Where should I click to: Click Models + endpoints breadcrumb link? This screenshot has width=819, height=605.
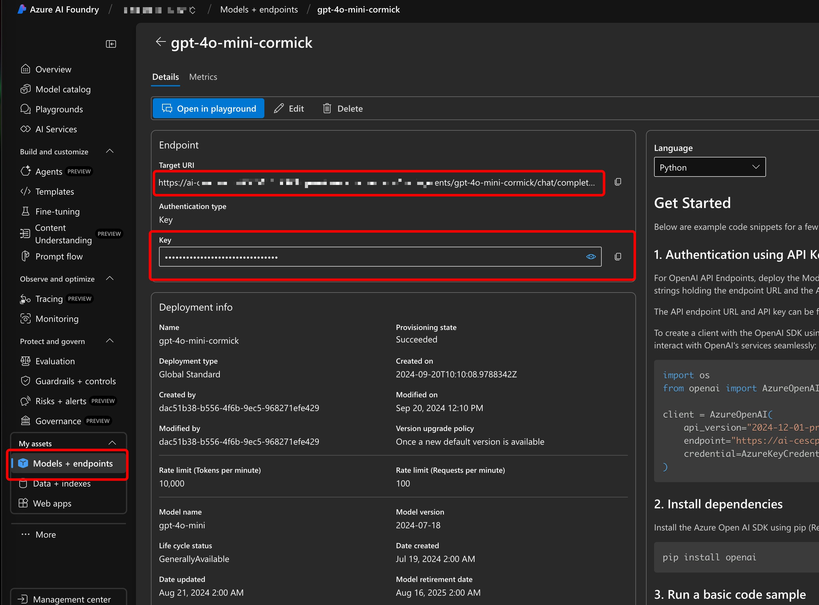(259, 10)
